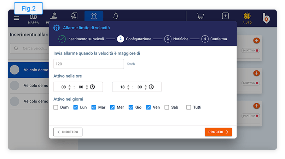Enable the Sab day checkbox
This screenshot has height=159, width=285.
tap(167, 107)
